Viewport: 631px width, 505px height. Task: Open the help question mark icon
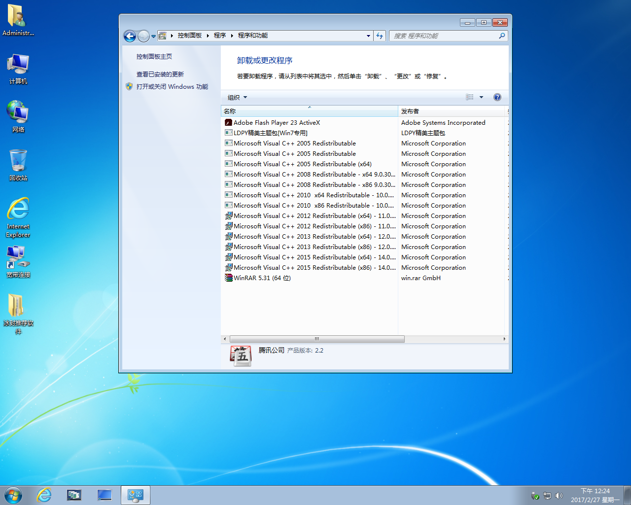[497, 97]
